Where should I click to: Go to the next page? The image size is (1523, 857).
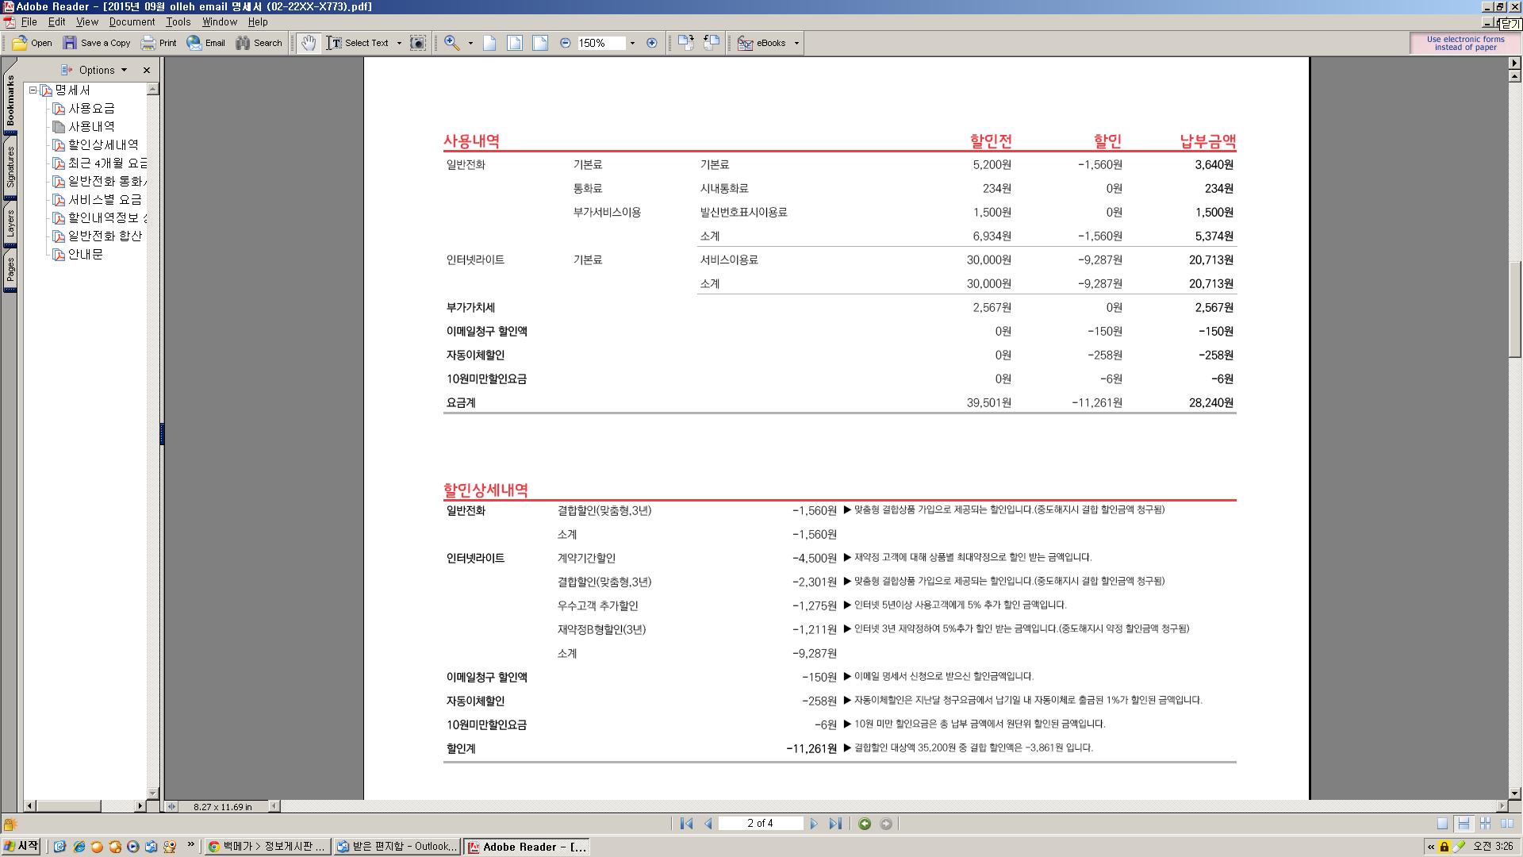point(814,824)
